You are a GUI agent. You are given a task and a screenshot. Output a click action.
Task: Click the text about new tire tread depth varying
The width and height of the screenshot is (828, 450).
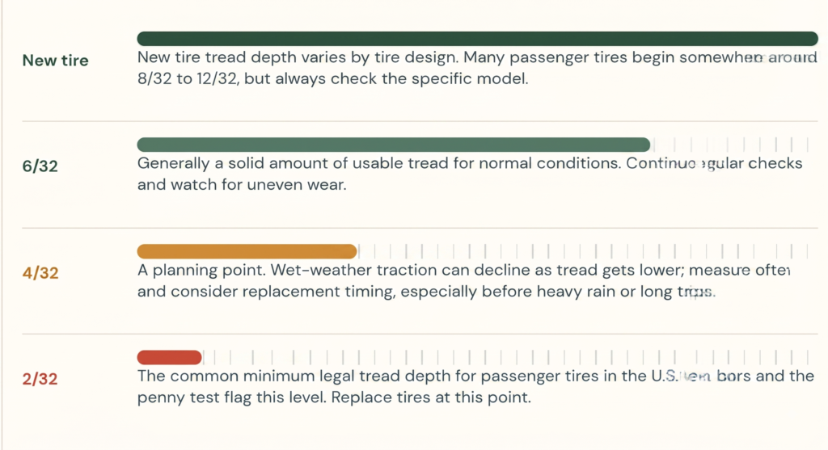[x=477, y=57]
